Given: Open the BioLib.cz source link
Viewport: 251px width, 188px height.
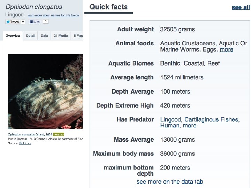Looking at the screenshot, I should tap(25, 143).
